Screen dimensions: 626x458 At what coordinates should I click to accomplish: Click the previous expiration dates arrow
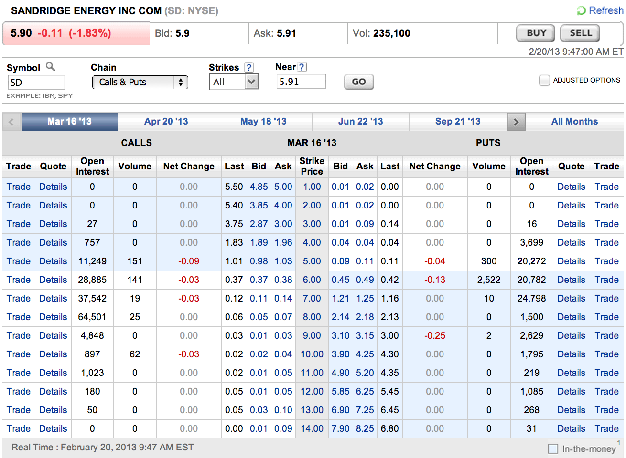tap(11, 122)
